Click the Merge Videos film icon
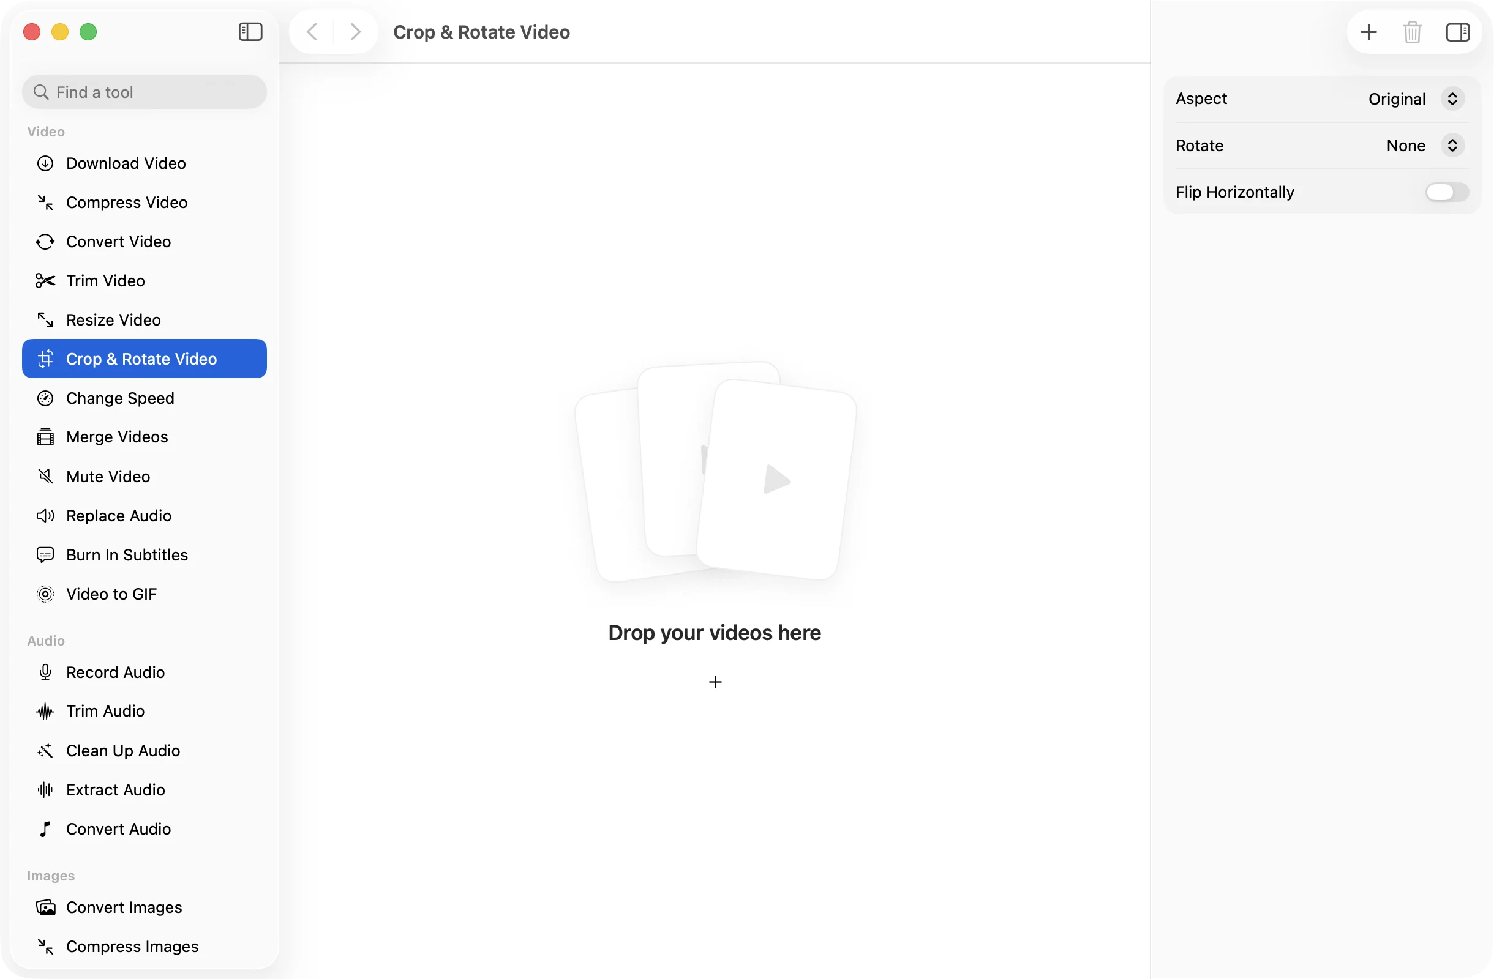Image resolution: width=1494 pixels, height=979 pixels. [x=45, y=437]
